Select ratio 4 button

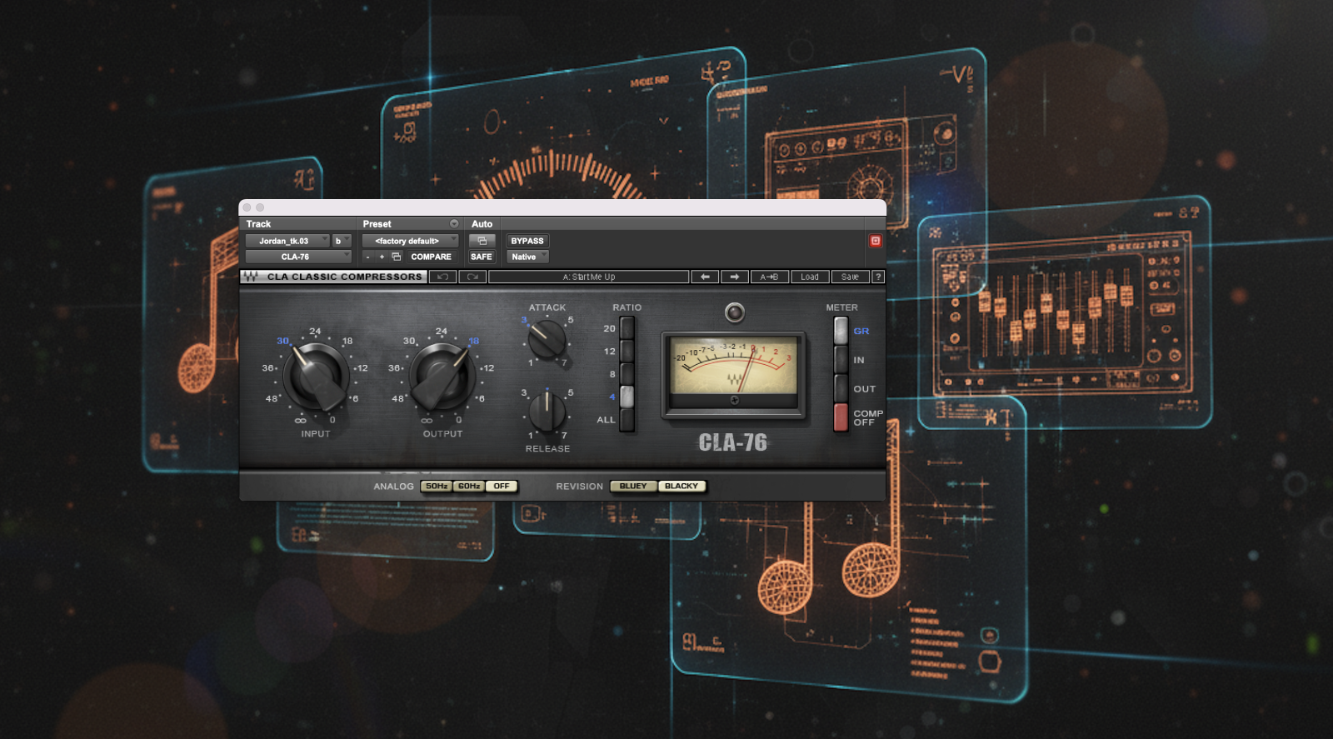(x=627, y=397)
